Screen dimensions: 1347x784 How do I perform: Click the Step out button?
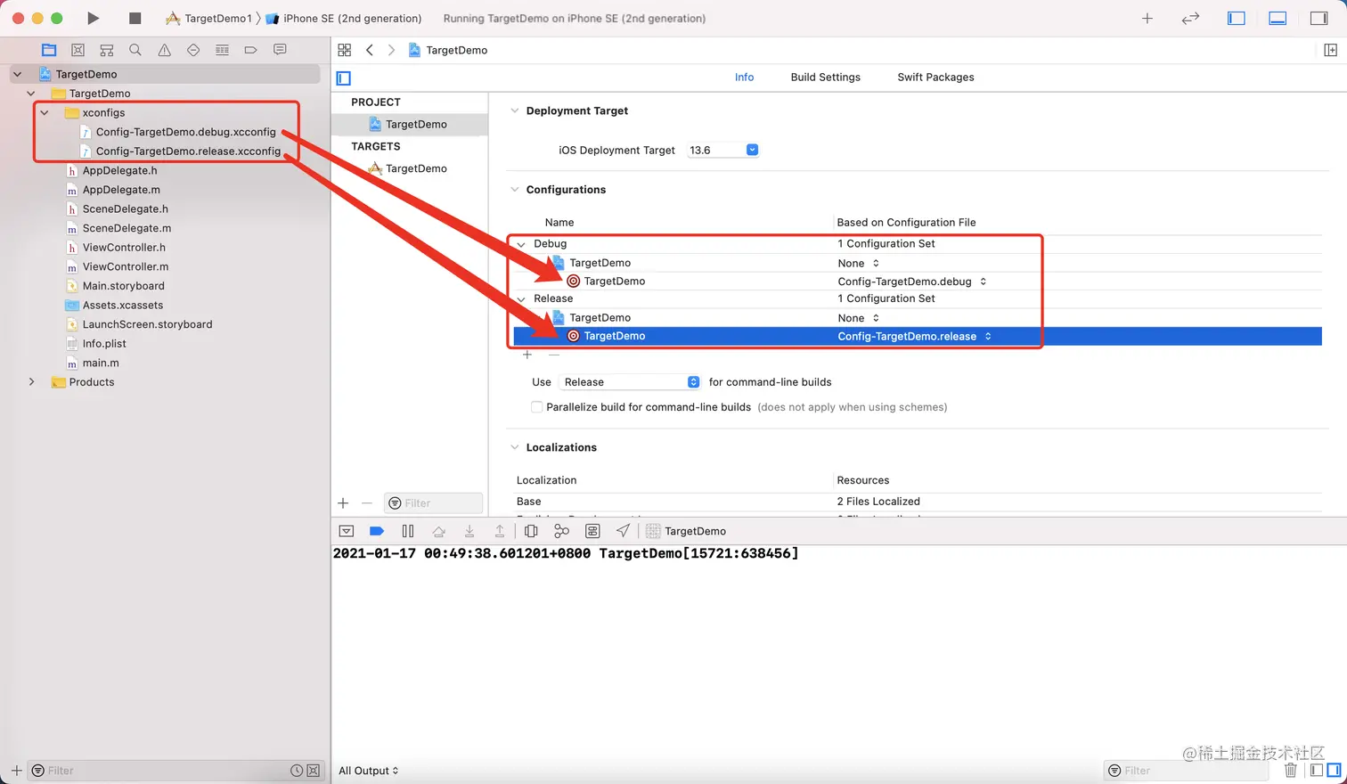click(x=500, y=531)
